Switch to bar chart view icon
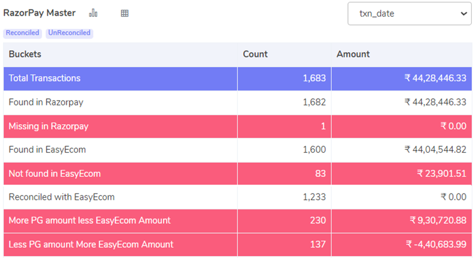Screen dimensions: 473x258 (x=93, y=13)
